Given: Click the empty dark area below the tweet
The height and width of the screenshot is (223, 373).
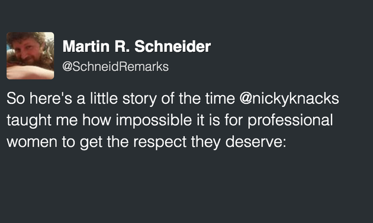Looking at the screenshot, I should 186,187.
